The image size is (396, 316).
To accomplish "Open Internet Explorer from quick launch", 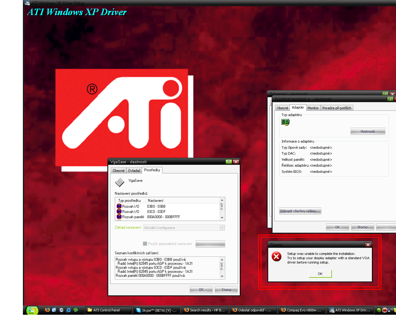I will tap(68, 310).
